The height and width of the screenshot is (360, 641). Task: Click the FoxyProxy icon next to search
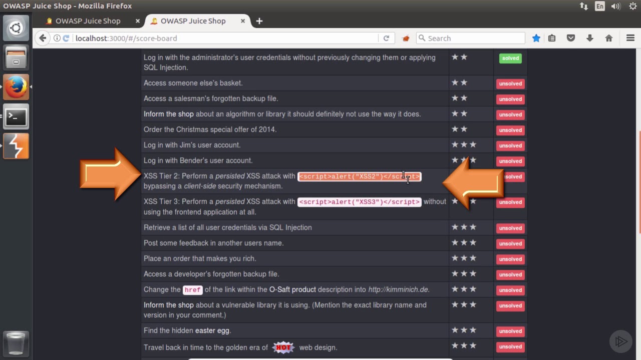[406, 38]
